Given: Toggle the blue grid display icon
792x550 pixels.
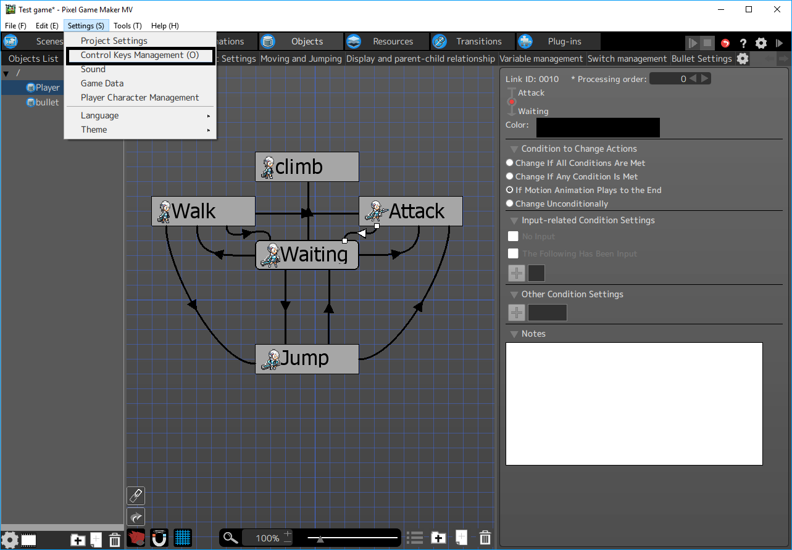Looking at the screenshot, I should pos(183,538).
